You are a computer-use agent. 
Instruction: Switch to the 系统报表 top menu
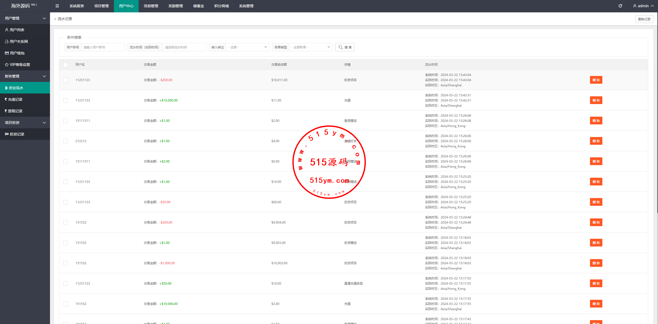coord(77,6)
